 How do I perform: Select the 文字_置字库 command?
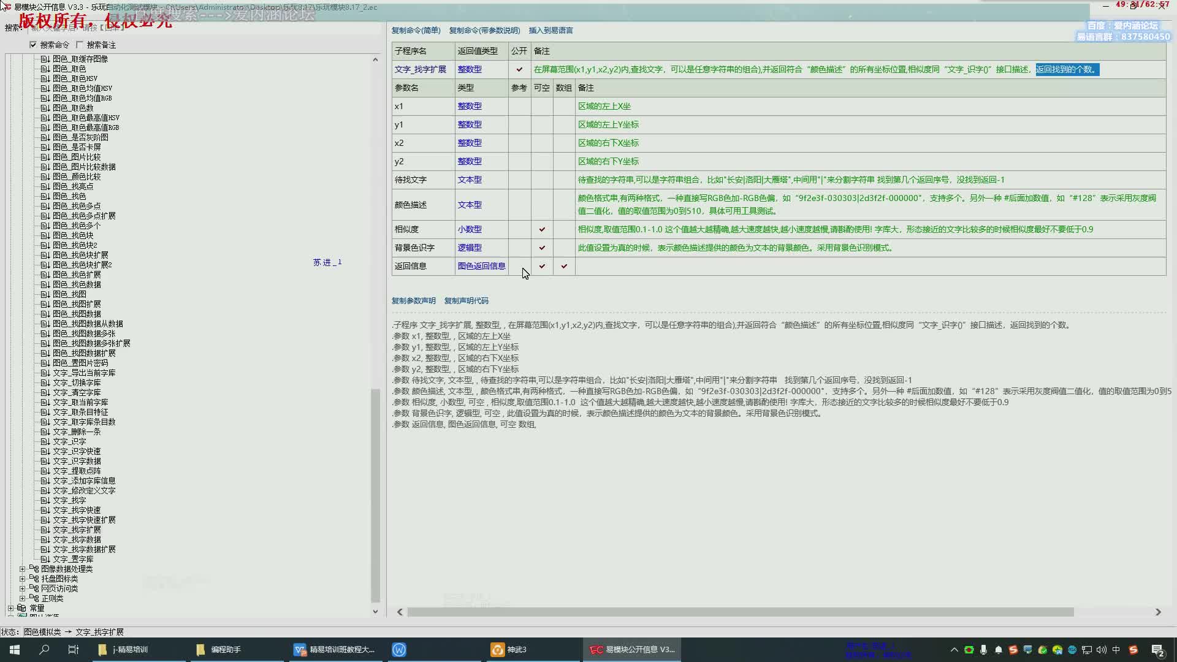coord(73,559)
